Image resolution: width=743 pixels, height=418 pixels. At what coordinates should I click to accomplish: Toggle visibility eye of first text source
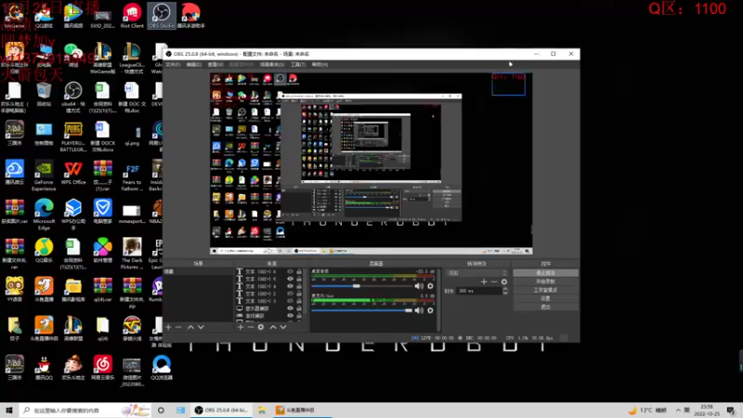coord(290,272)
